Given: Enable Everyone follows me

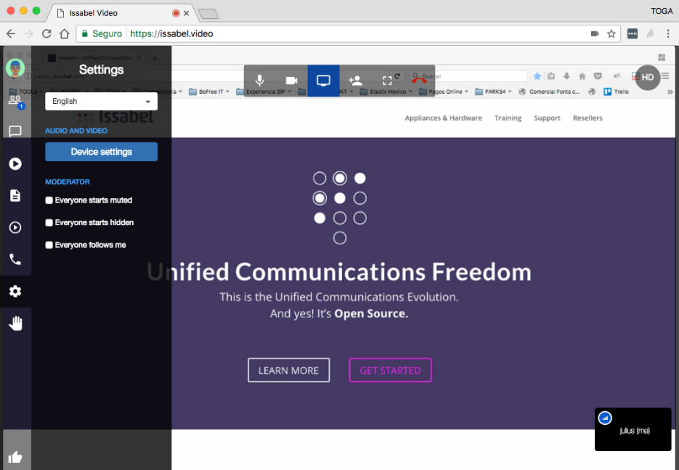Looking at the screenshot, I should tap(49, 246).
